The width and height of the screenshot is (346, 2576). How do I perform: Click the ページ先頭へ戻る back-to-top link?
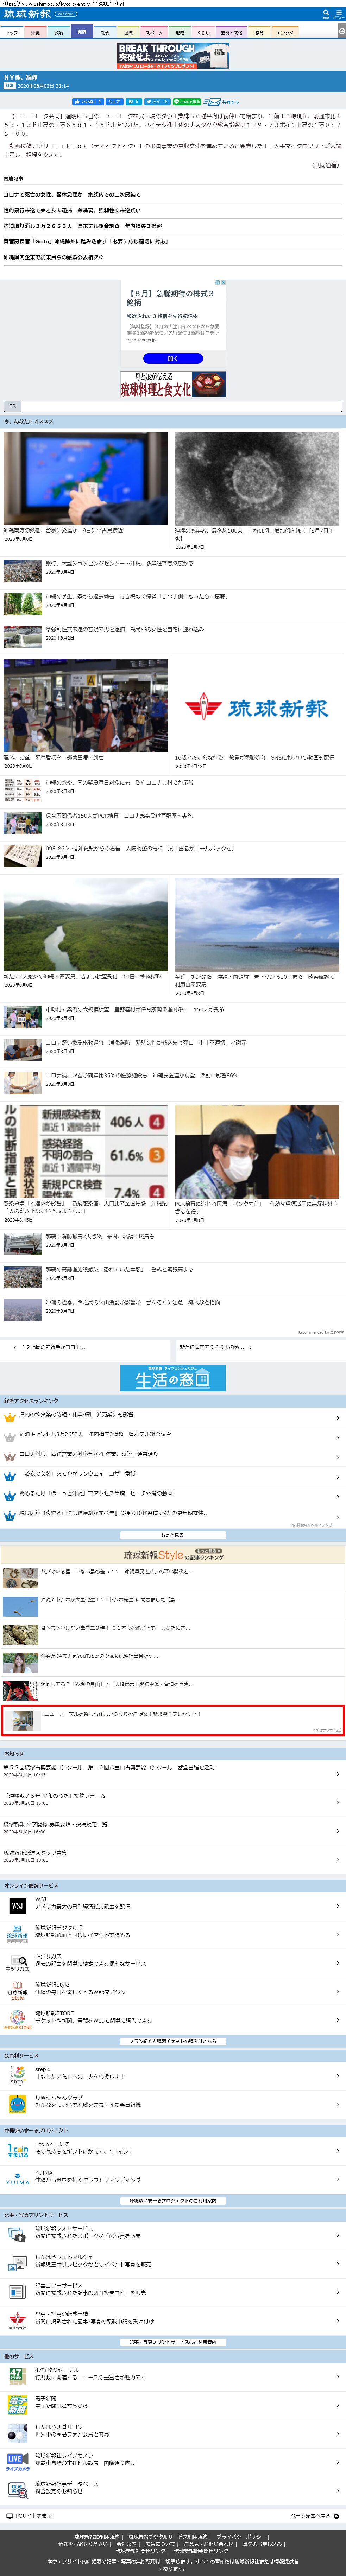click(x=315, y=2516)
